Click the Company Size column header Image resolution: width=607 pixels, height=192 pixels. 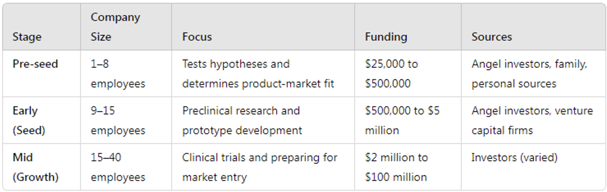click(x=115, y=27)
